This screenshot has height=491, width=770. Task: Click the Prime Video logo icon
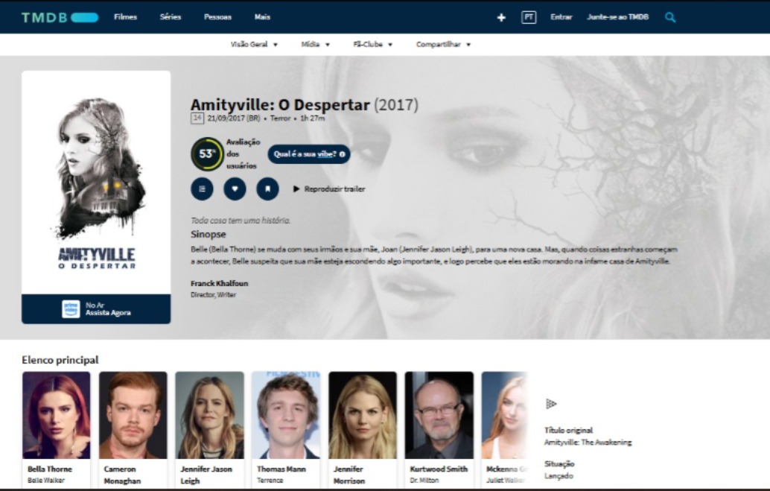(71, 309)
